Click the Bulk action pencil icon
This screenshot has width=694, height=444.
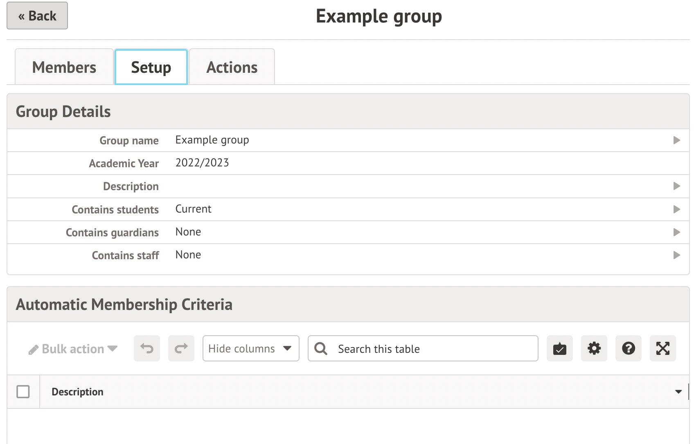pos(33,350)
